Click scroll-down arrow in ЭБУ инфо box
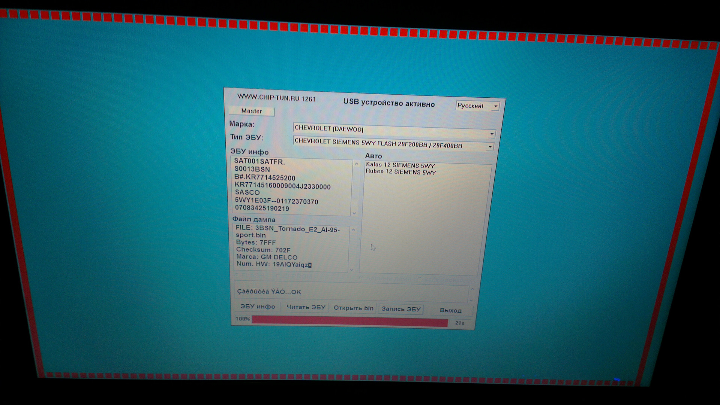 (354, 213)
